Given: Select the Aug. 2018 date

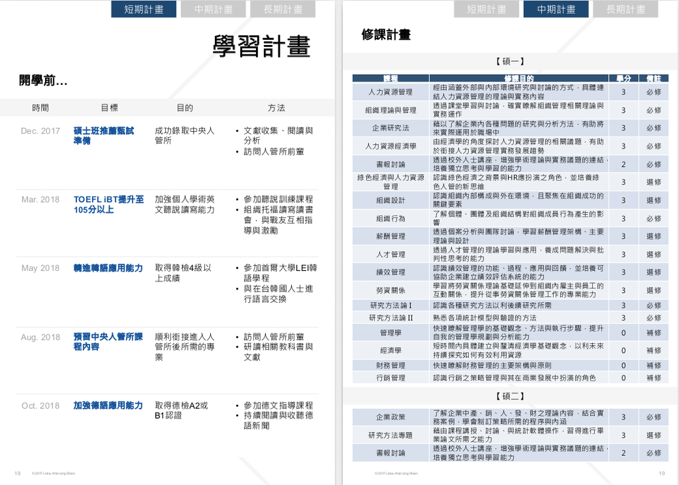Looking at the screenshot, I should click(x=40, y=337).
